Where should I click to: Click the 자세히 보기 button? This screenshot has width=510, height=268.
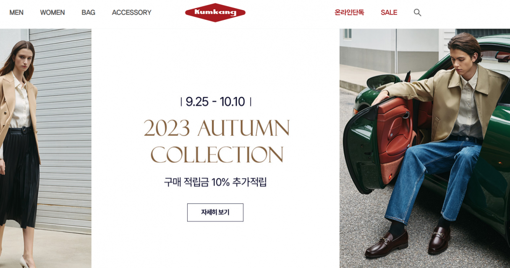coord(215,212)
